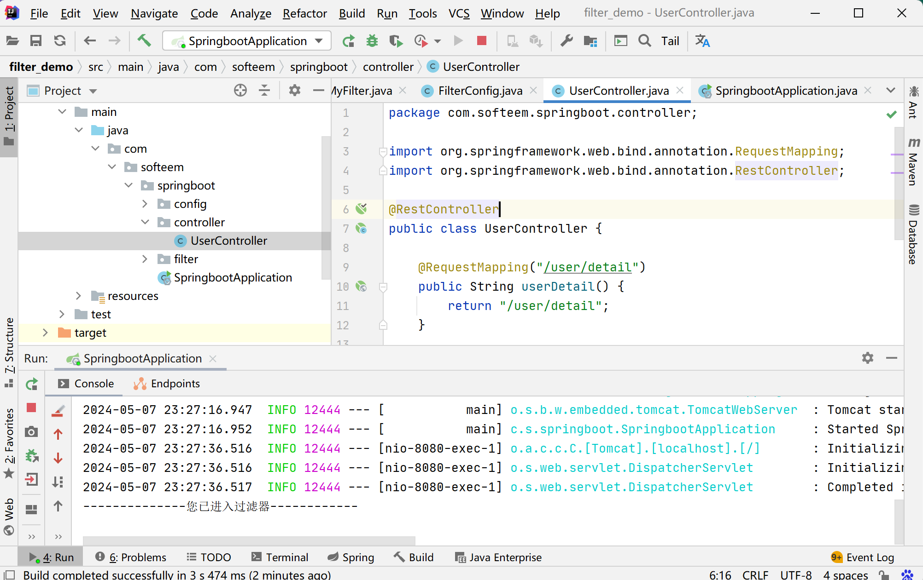Open the Refactor menu
The image size is (923, 580).
tap(304, 13)
